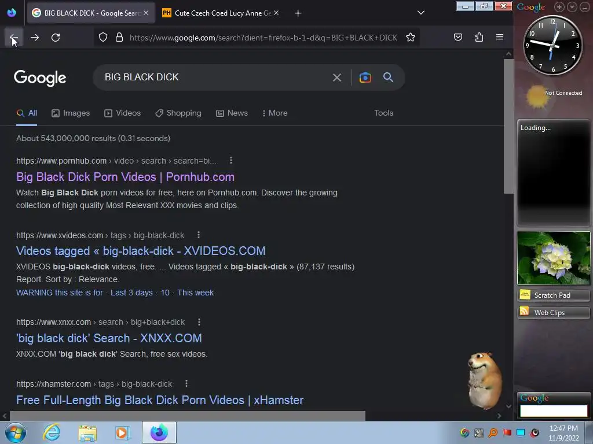
Task: Open Windows Explorer from the taskbar
Action: tap(87, 433)
